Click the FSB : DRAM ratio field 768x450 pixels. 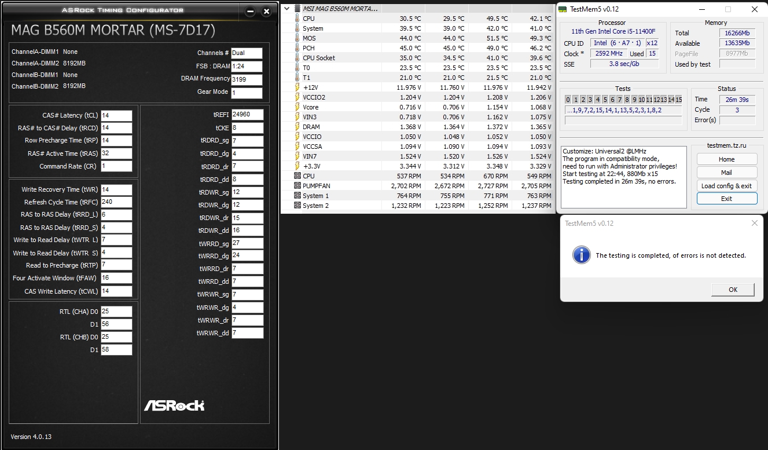[247, 67]
